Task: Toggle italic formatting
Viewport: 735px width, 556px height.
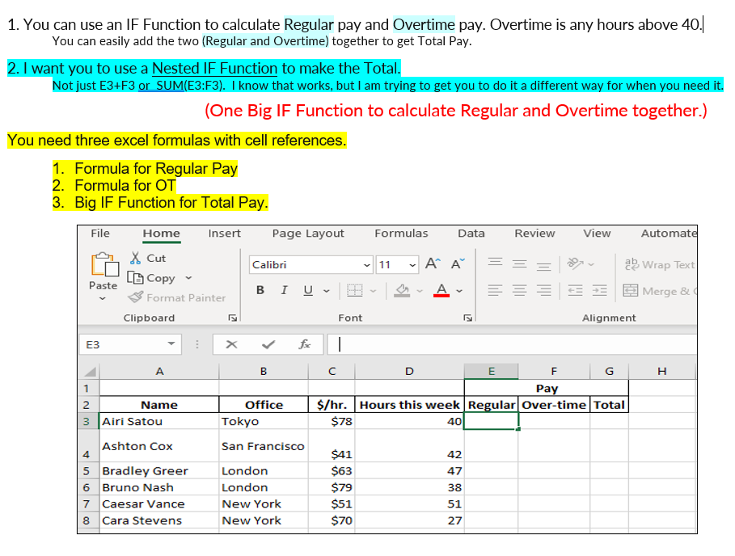Action: point(285,289)
